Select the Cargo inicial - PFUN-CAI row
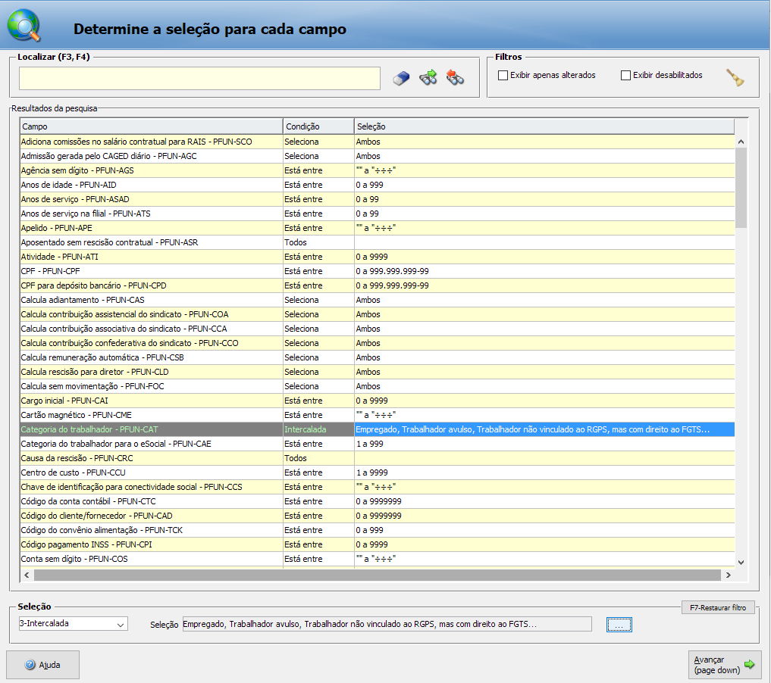The width and height of the screenshot is (771, 683). (150, 401)
